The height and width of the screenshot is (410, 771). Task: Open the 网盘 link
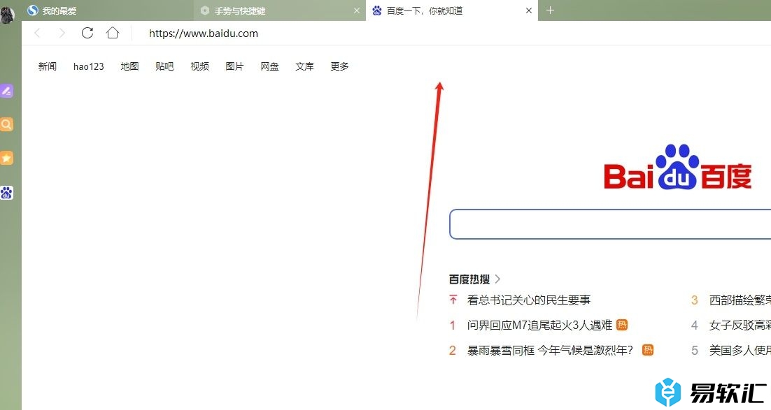pyautogui.click(x=269, y=66)
